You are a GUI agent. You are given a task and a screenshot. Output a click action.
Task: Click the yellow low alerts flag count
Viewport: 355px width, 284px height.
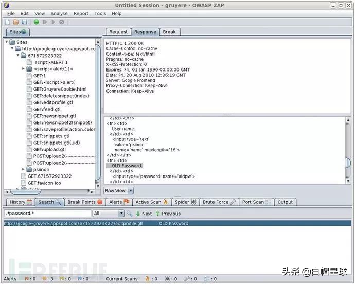(x=65, y=279)
